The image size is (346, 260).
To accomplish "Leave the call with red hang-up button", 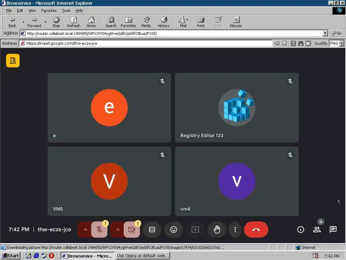I will [256, 230].
